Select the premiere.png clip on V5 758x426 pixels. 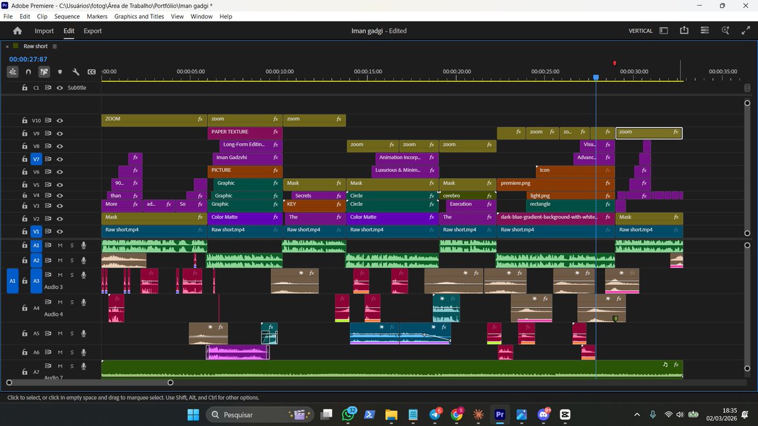(x=556, y=184)
